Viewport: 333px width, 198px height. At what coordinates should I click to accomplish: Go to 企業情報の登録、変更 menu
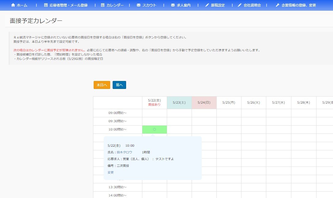[x=299, y=5]
